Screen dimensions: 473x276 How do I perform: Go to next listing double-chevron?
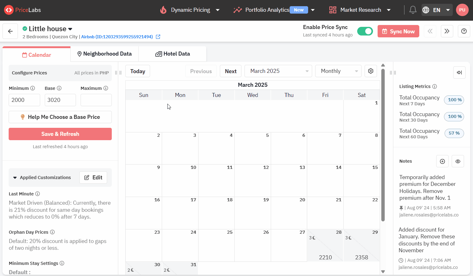(x=447, y=31)
